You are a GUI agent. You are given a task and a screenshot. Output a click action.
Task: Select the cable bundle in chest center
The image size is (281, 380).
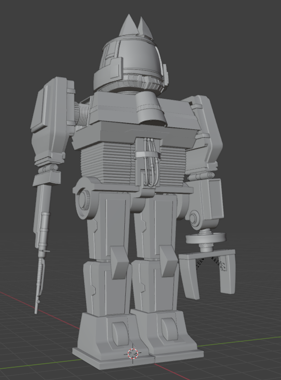[151, 162]
